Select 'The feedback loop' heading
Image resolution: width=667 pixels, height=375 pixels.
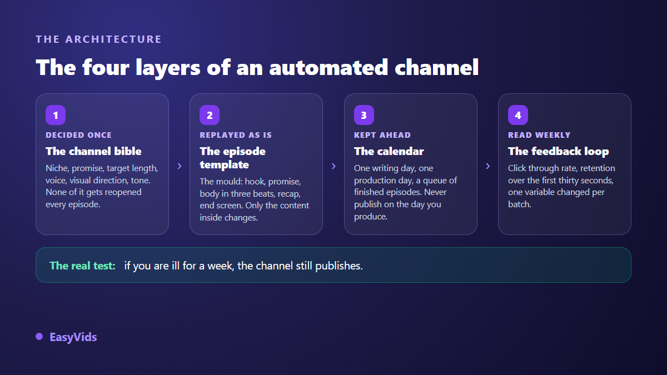(559, 151)
